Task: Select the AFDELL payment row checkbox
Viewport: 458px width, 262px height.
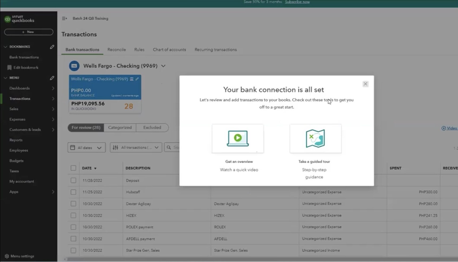Action: click(73, 239)
